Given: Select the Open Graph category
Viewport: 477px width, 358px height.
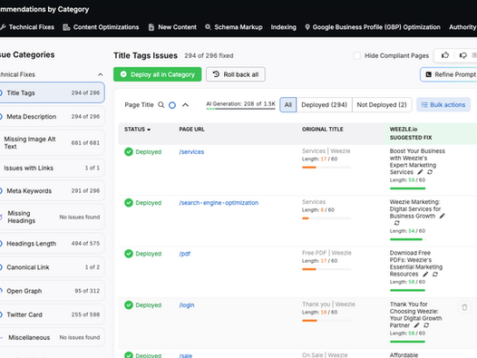Looking at the screenshot, I should point(52,291).
